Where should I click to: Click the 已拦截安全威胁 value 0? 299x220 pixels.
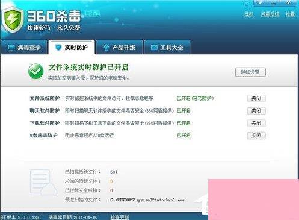point(111,190)
